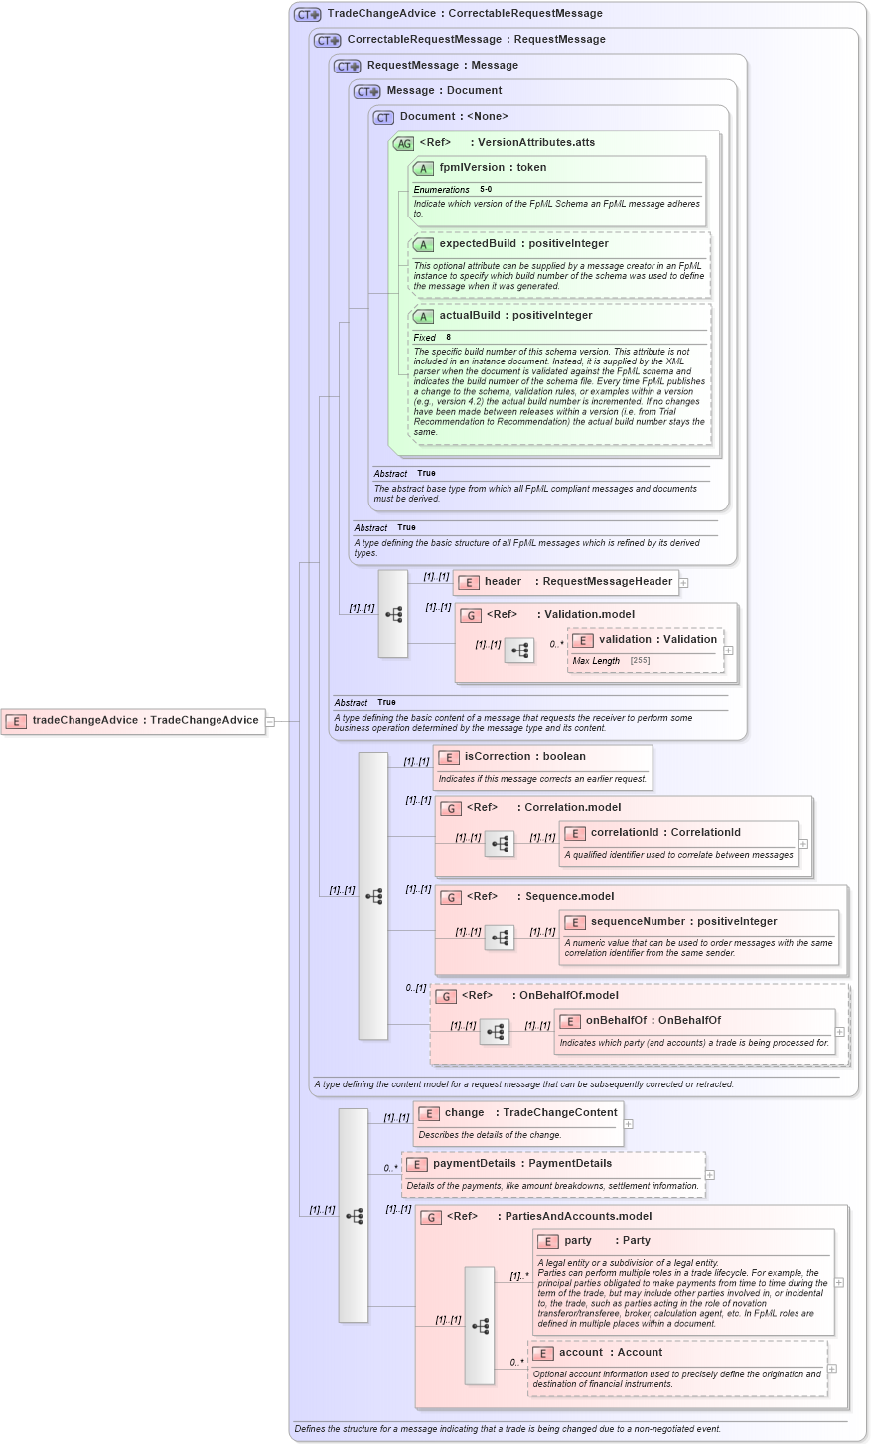Expand the account element

pos(832,1369)
